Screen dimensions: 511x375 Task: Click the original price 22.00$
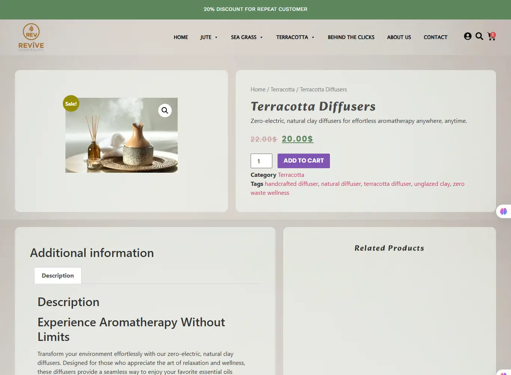click(x=264, y=139)
